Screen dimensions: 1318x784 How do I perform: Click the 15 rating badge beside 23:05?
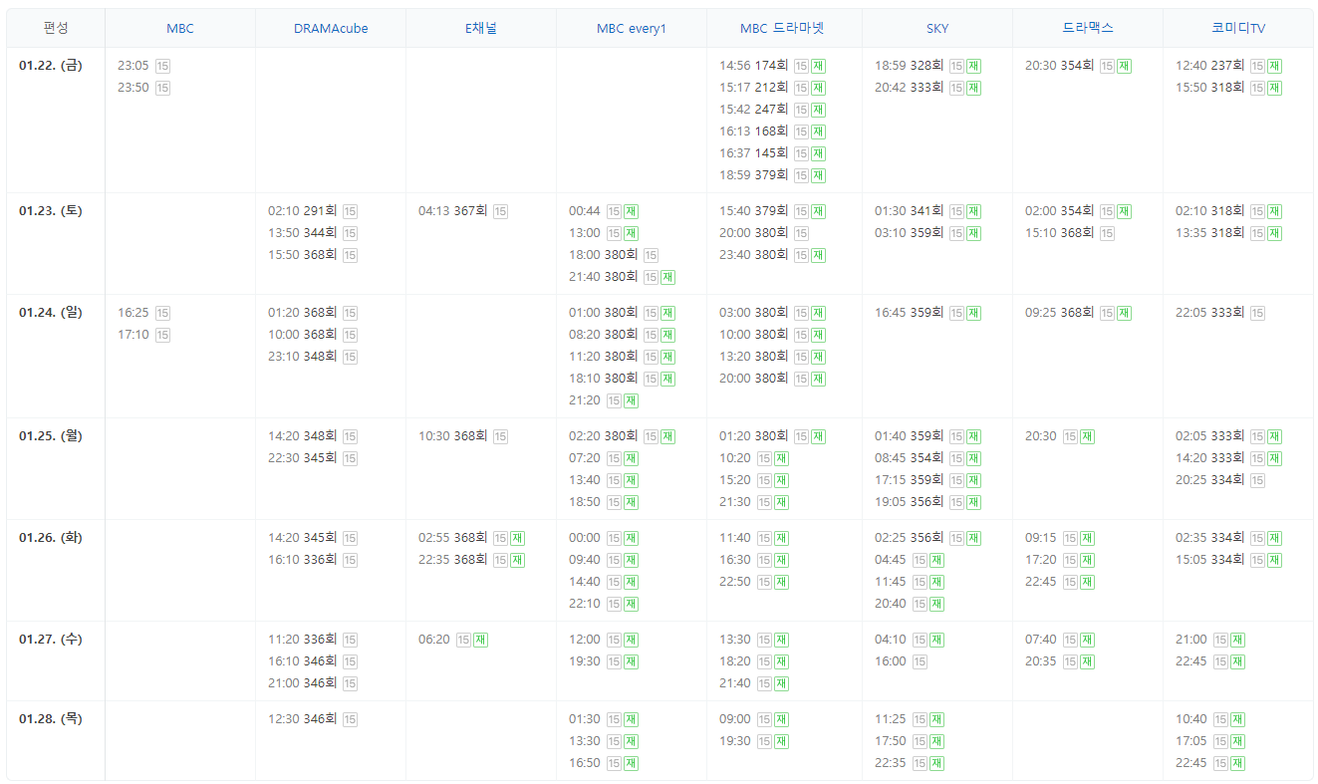pos(162,66)
